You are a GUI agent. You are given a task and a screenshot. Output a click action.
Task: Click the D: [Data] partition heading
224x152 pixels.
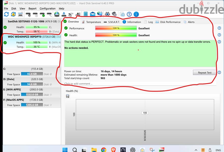pyautogui.click(x=9, y=79)
